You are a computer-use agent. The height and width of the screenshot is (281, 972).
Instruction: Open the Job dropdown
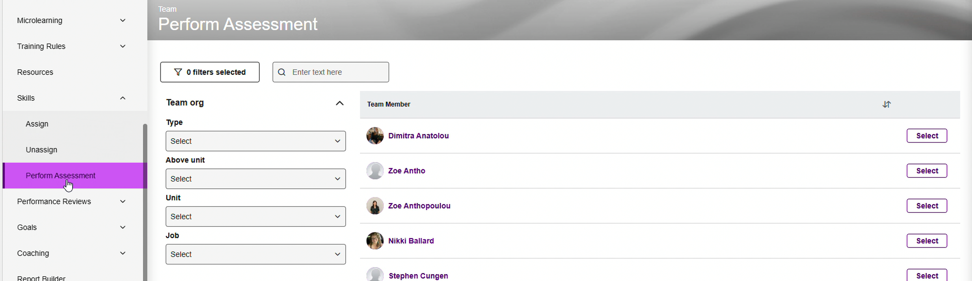(256, 254)
